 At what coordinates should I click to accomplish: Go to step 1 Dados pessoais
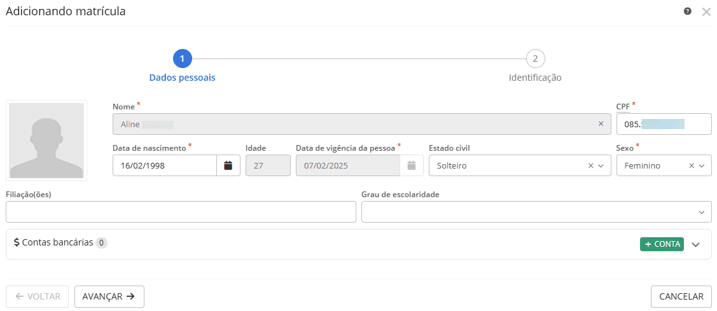(x=183, y=59)
